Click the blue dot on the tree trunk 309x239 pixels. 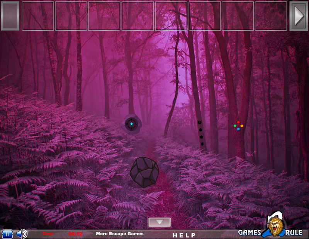tap(238, 129)
